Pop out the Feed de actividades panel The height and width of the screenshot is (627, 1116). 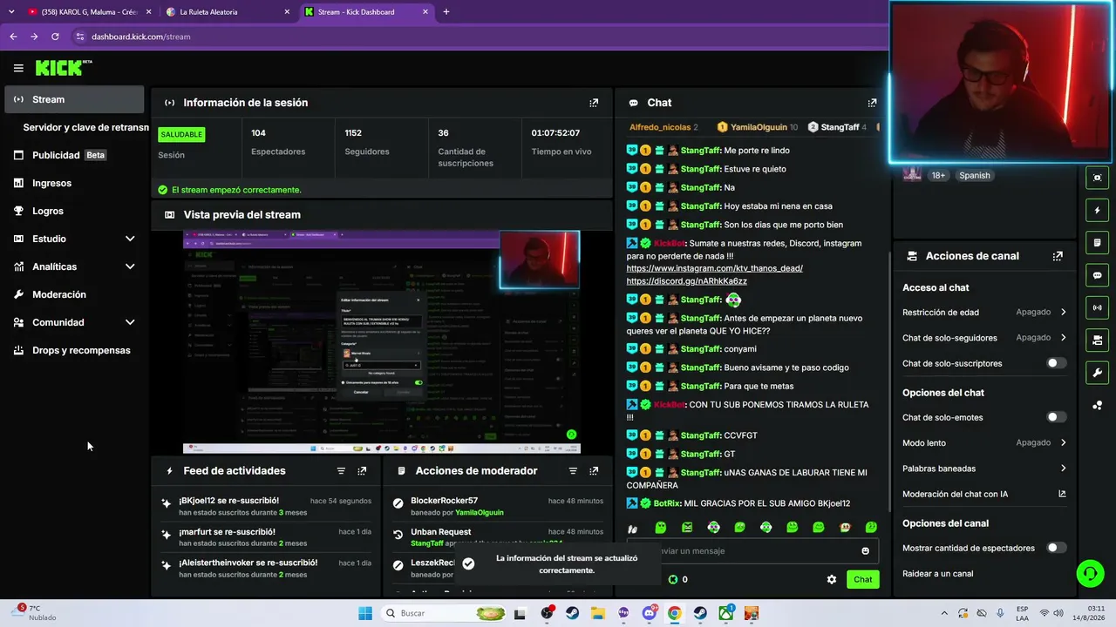pos(362,471)
